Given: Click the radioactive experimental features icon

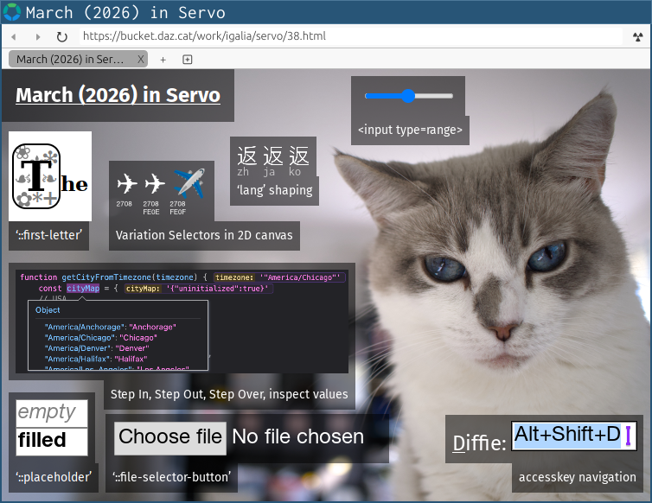Looking at the screenshot, I should click(636, 37).
